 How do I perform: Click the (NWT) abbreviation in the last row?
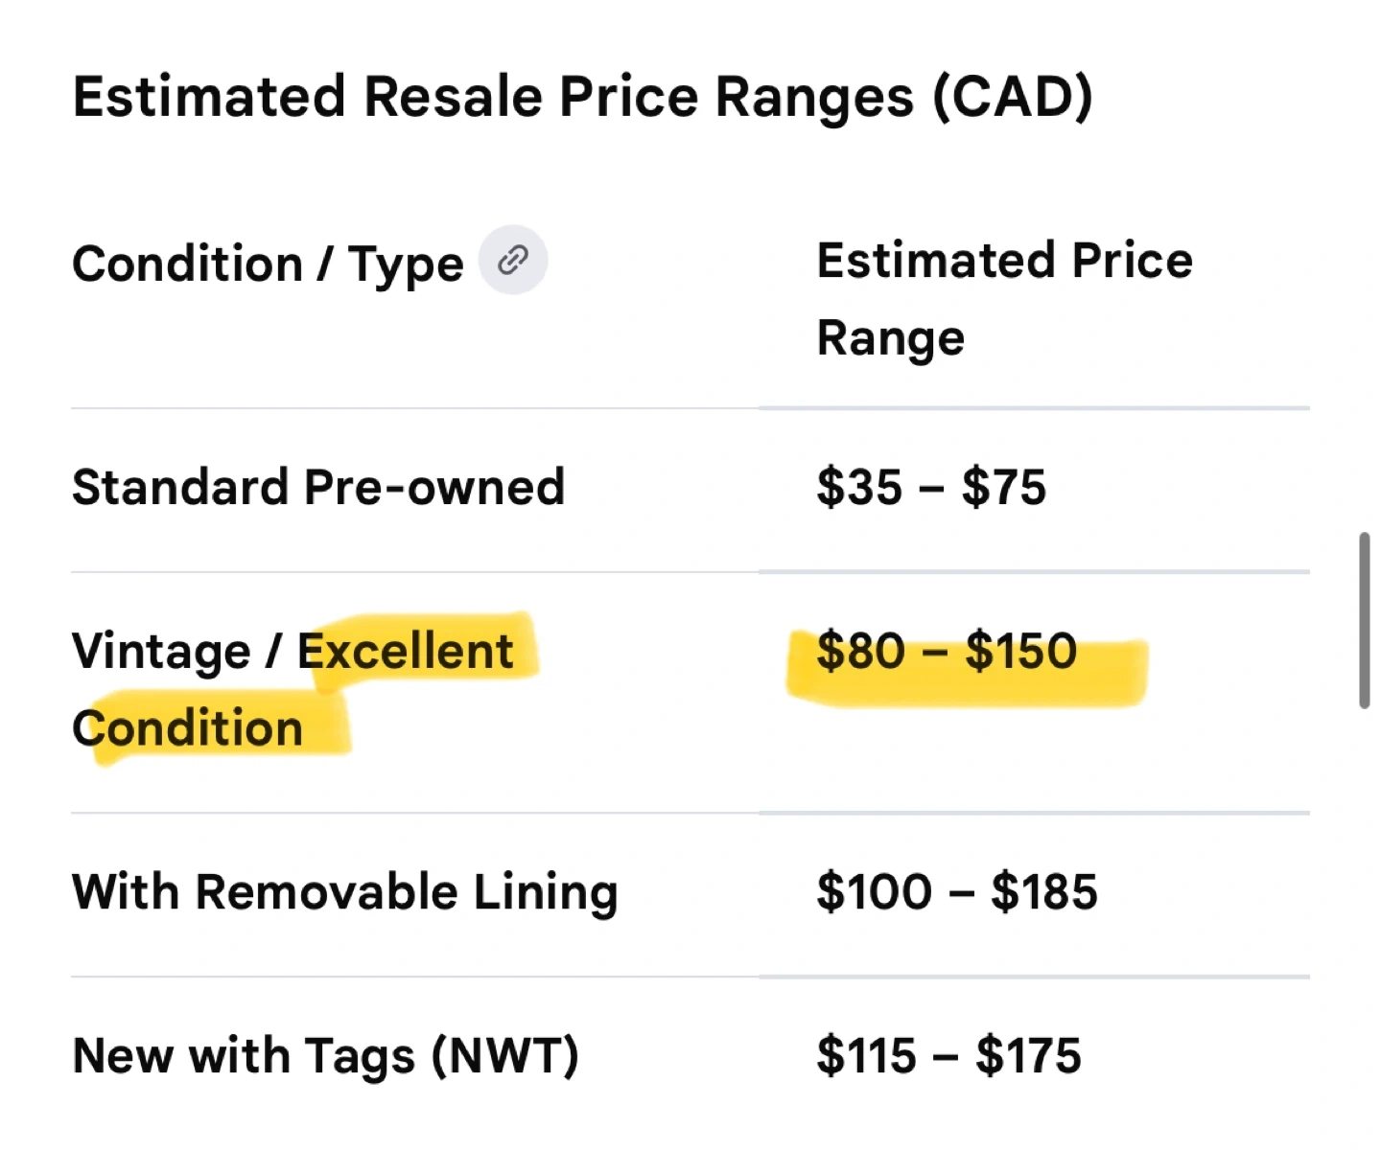[504, 1056]
